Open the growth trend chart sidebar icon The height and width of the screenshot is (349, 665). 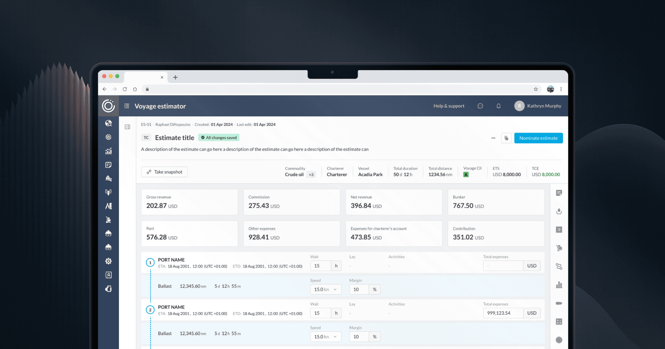point(108,151)
